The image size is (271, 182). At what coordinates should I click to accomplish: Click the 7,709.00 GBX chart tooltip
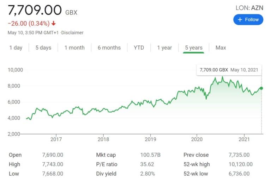(229, 70)
